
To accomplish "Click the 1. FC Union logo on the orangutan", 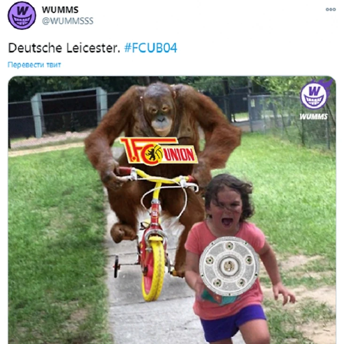I will click(x=159, y=151).
